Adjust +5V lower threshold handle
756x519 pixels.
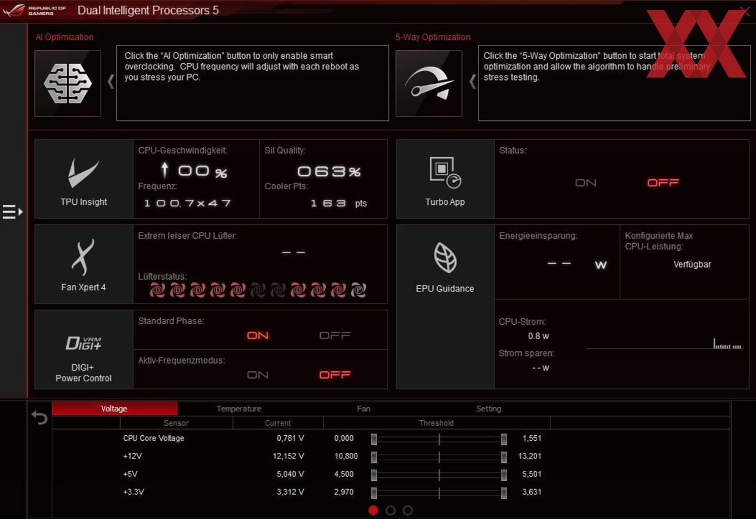pos(374,475)
